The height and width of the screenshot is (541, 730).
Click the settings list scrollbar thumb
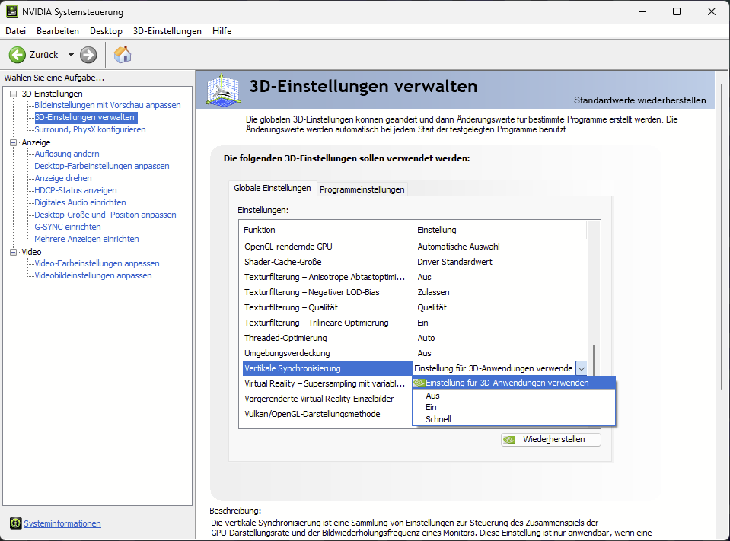pyautogui.click(x=594, y=361)
